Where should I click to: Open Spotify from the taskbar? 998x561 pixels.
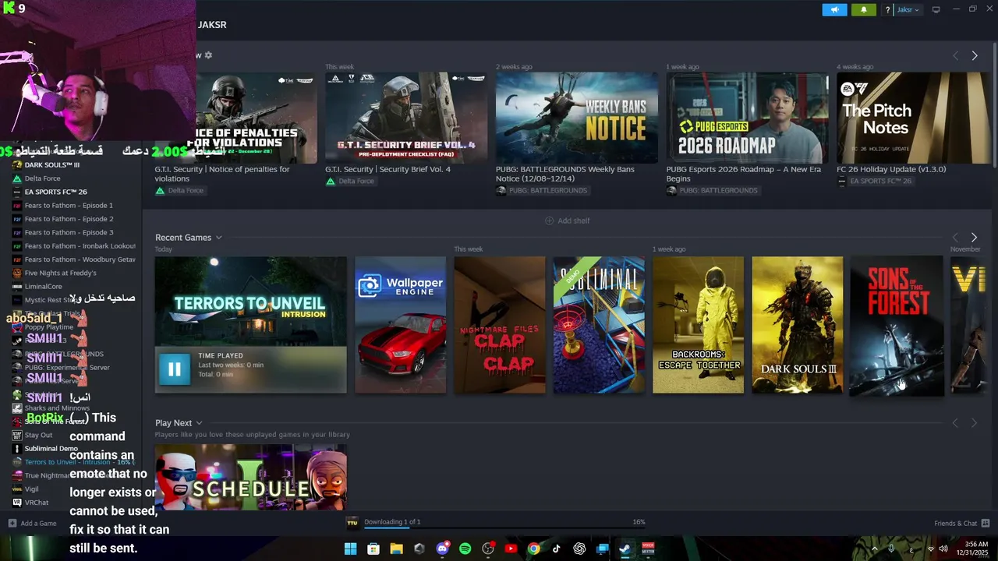(x=465, y=549)
